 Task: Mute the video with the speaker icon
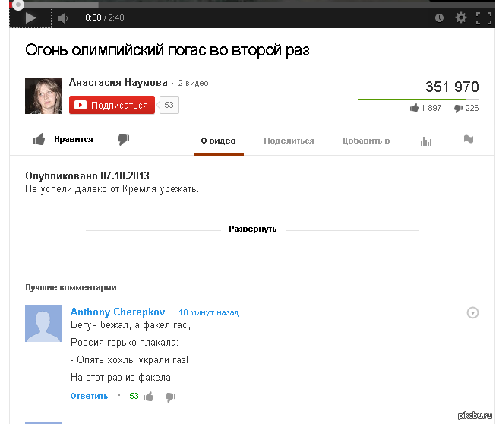pos(62,17)
